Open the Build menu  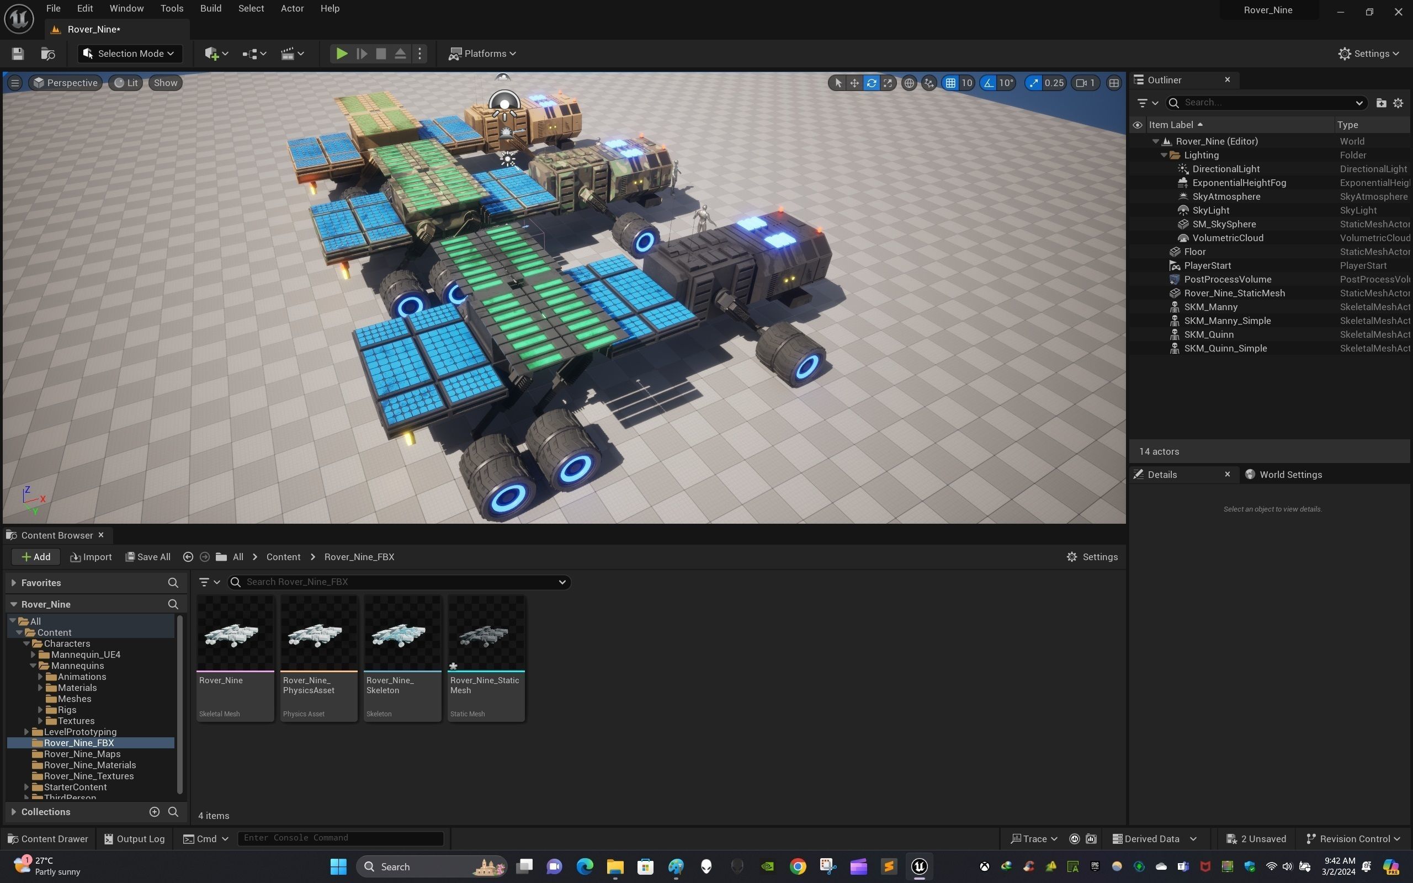(x=211, y=8)
